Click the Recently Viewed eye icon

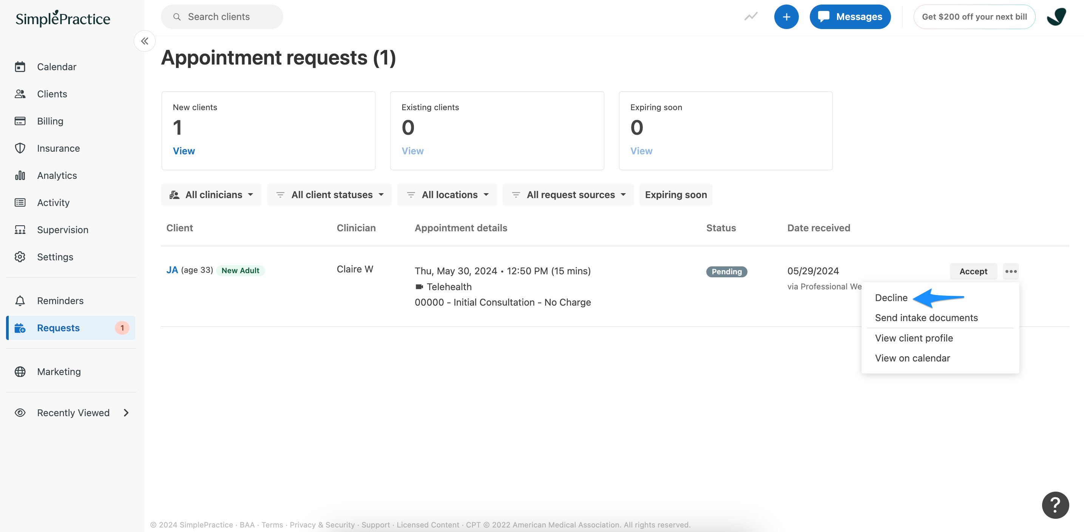pos(20,413)
